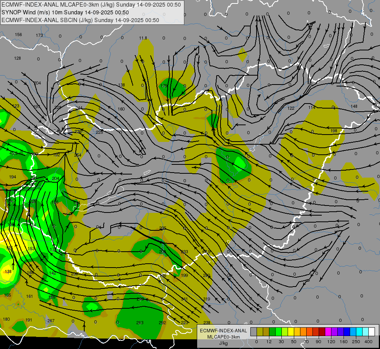Image resolution: width=380 pixels, height=349 pixels.
Task: Select the map value 223
Action: coord(184,322)
